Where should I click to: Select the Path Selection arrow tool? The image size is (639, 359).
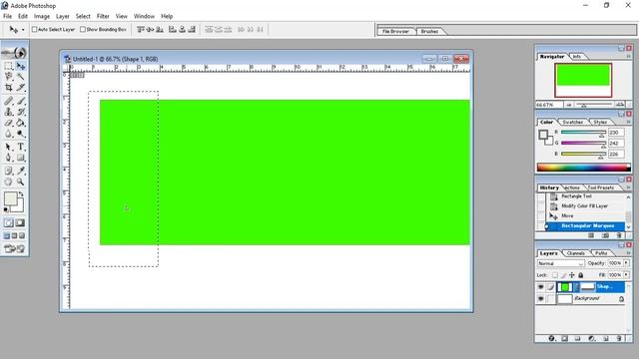pyautogui.click(x=9, y=147)
